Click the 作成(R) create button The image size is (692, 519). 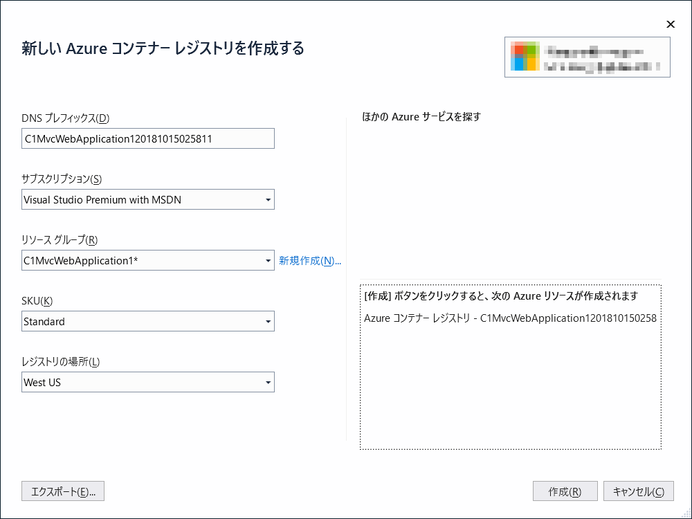pyautogui.click(x=565, y=491)
